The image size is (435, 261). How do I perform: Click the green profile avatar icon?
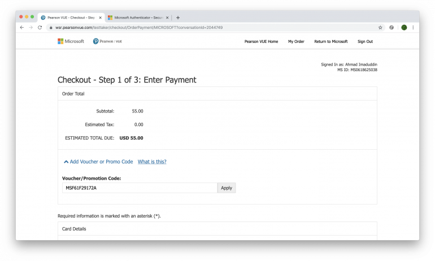point(404,28)
